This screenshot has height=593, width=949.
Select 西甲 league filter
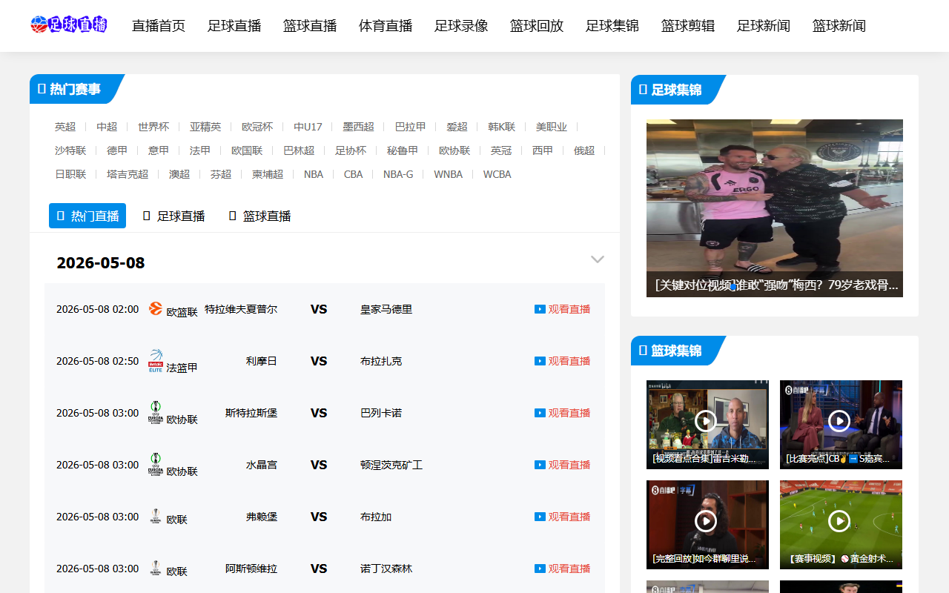[x=543, y=150]
